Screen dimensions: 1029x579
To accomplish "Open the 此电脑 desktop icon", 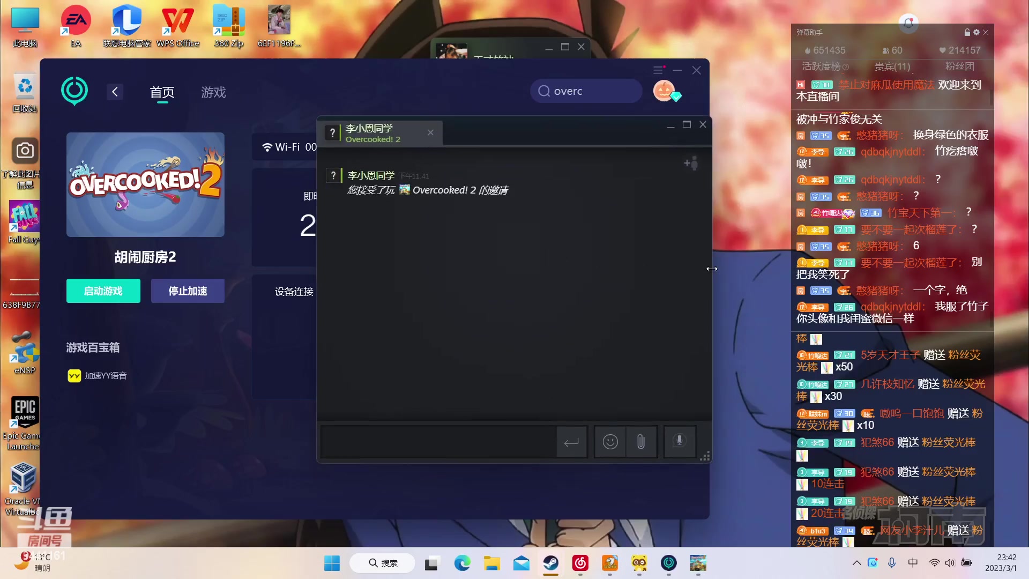I will coord(25,27).
